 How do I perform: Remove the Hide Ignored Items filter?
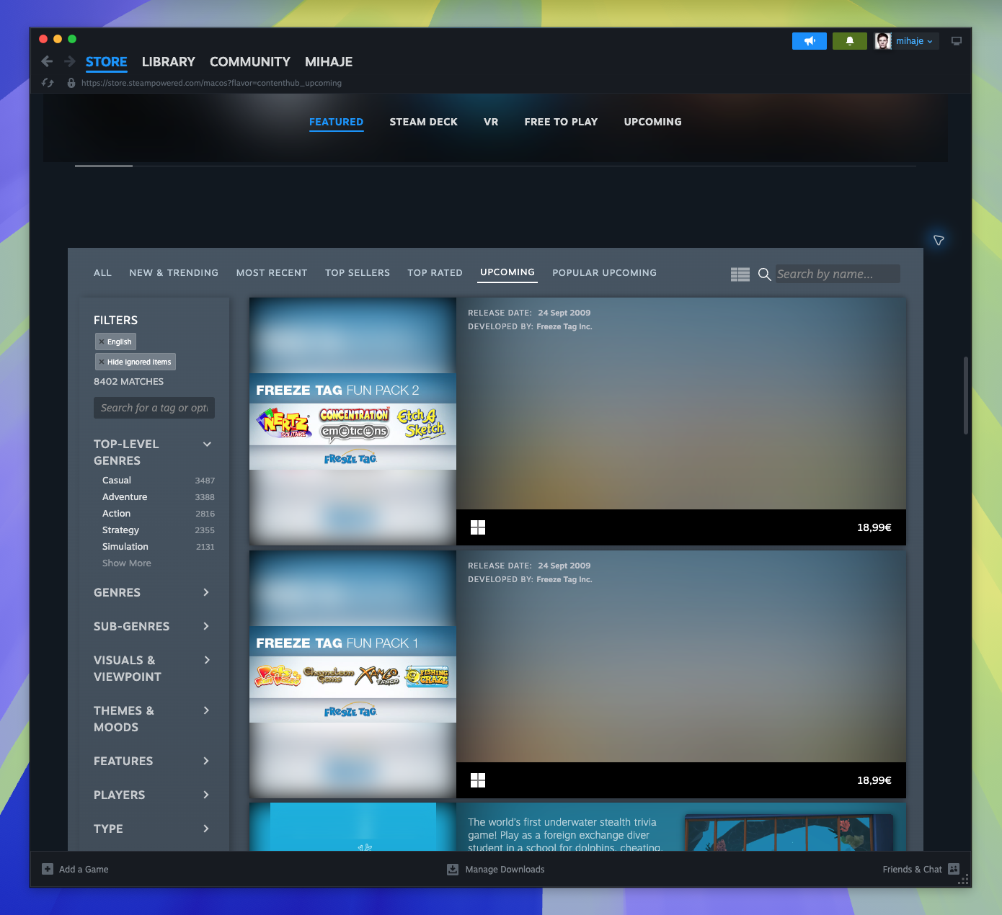click(102, 362)
